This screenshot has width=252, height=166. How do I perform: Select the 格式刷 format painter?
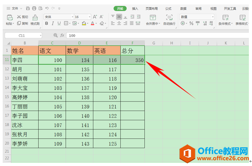coord(35,20)
